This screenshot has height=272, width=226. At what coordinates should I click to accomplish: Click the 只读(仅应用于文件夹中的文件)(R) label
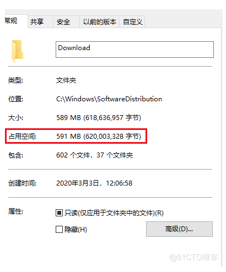click(x=114, y=213)
